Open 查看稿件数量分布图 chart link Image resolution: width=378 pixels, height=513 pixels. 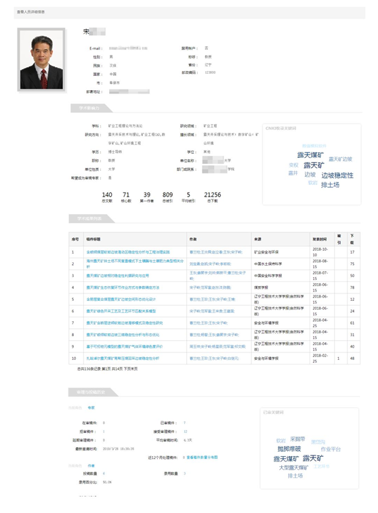click(x=202, y=457)
